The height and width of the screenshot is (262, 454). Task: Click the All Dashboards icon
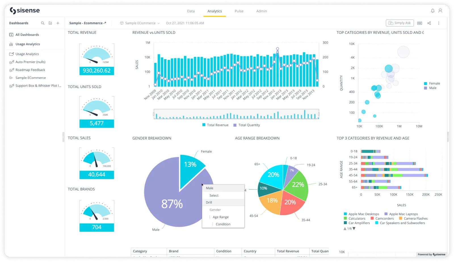tap(11, 35)
